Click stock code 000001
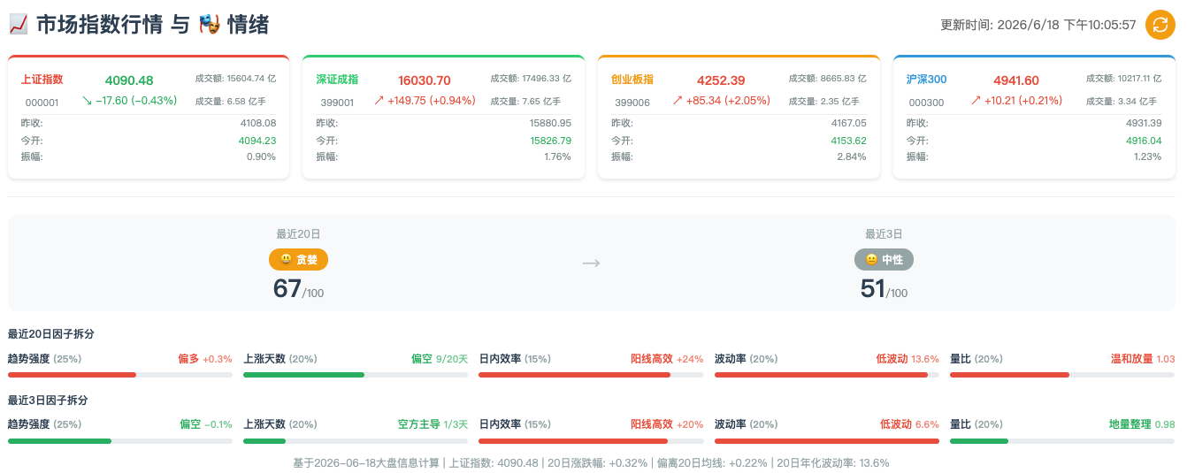Image resolution: width=1187 pixels, height=473 pixels. point(42,103)
